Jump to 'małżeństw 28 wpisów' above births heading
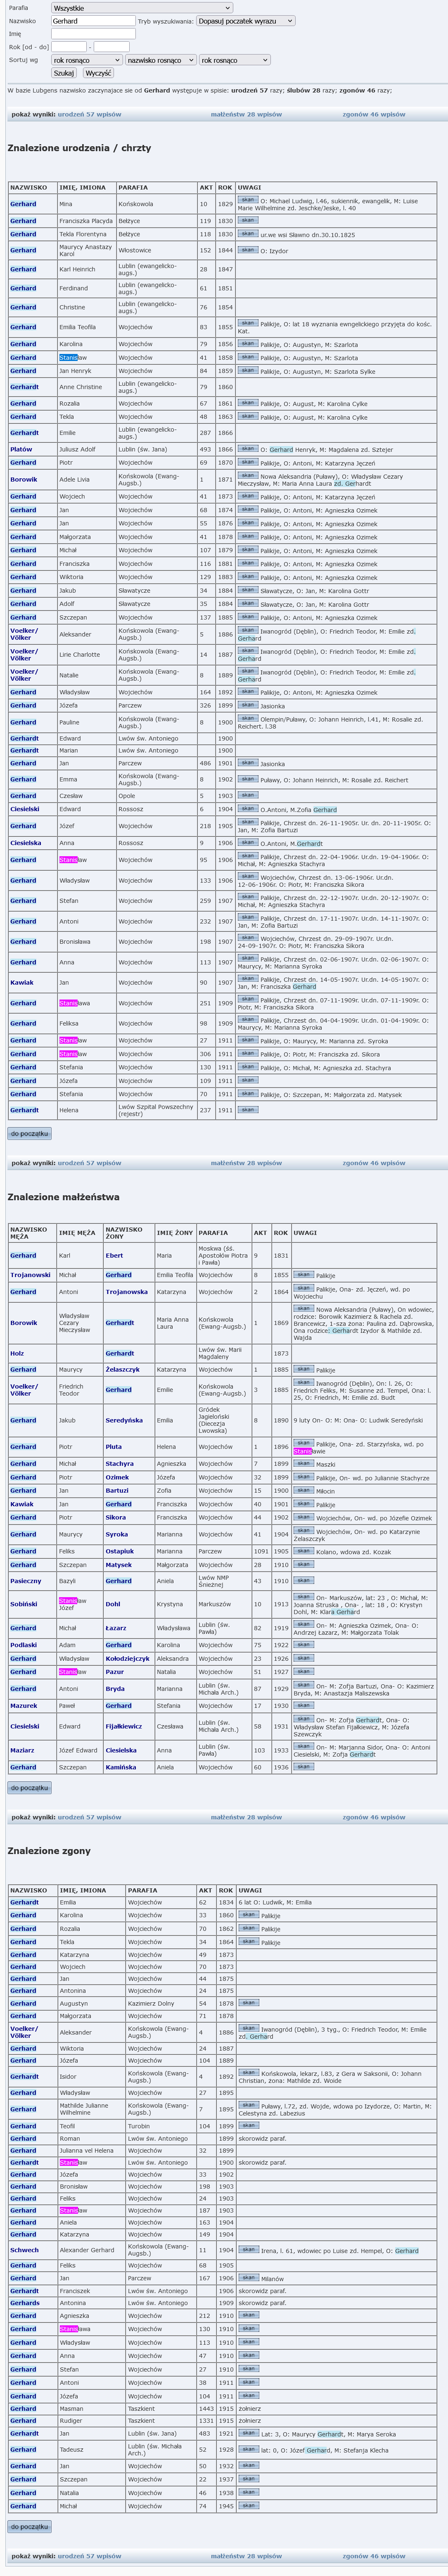Image resolution: width=448 pixels, height=2576 pixels. [x=246, y=114]
